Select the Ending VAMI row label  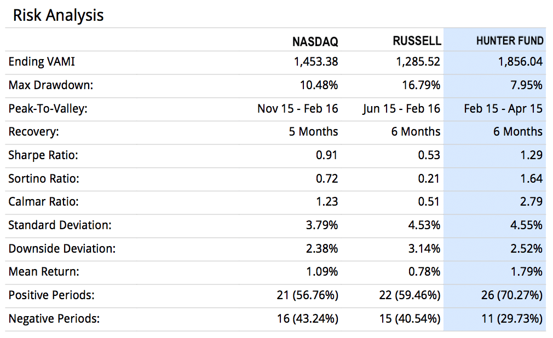coord(42,62)
